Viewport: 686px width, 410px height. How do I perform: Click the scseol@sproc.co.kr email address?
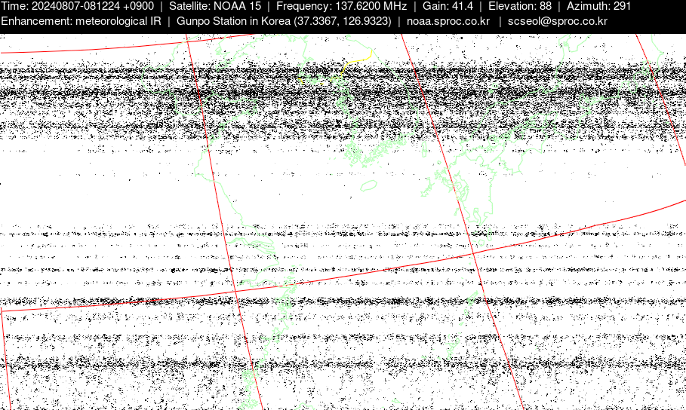click(557, 20)
